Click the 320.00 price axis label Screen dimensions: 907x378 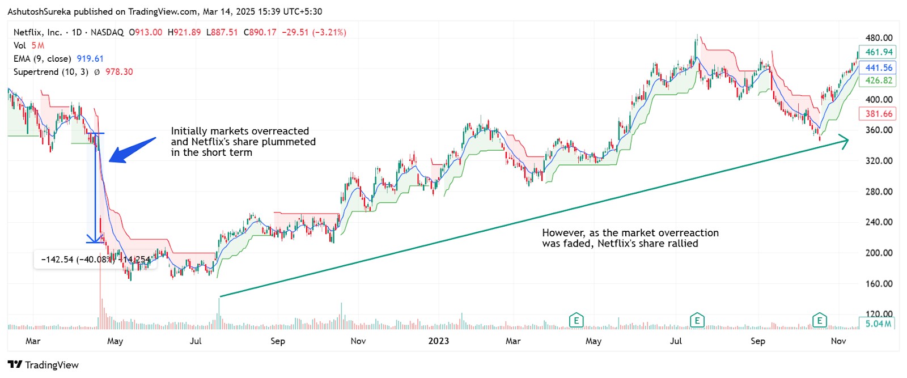pos(879,161)
